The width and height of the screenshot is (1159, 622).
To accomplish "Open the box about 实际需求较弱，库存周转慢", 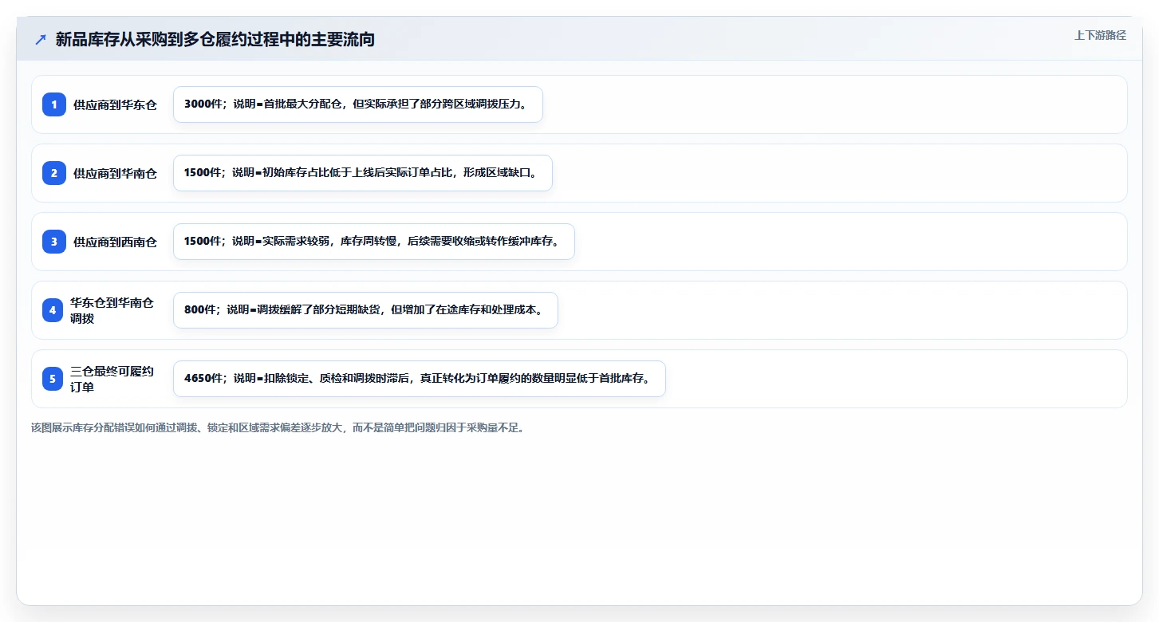I will pyautogui.click(x=374, y=242).
